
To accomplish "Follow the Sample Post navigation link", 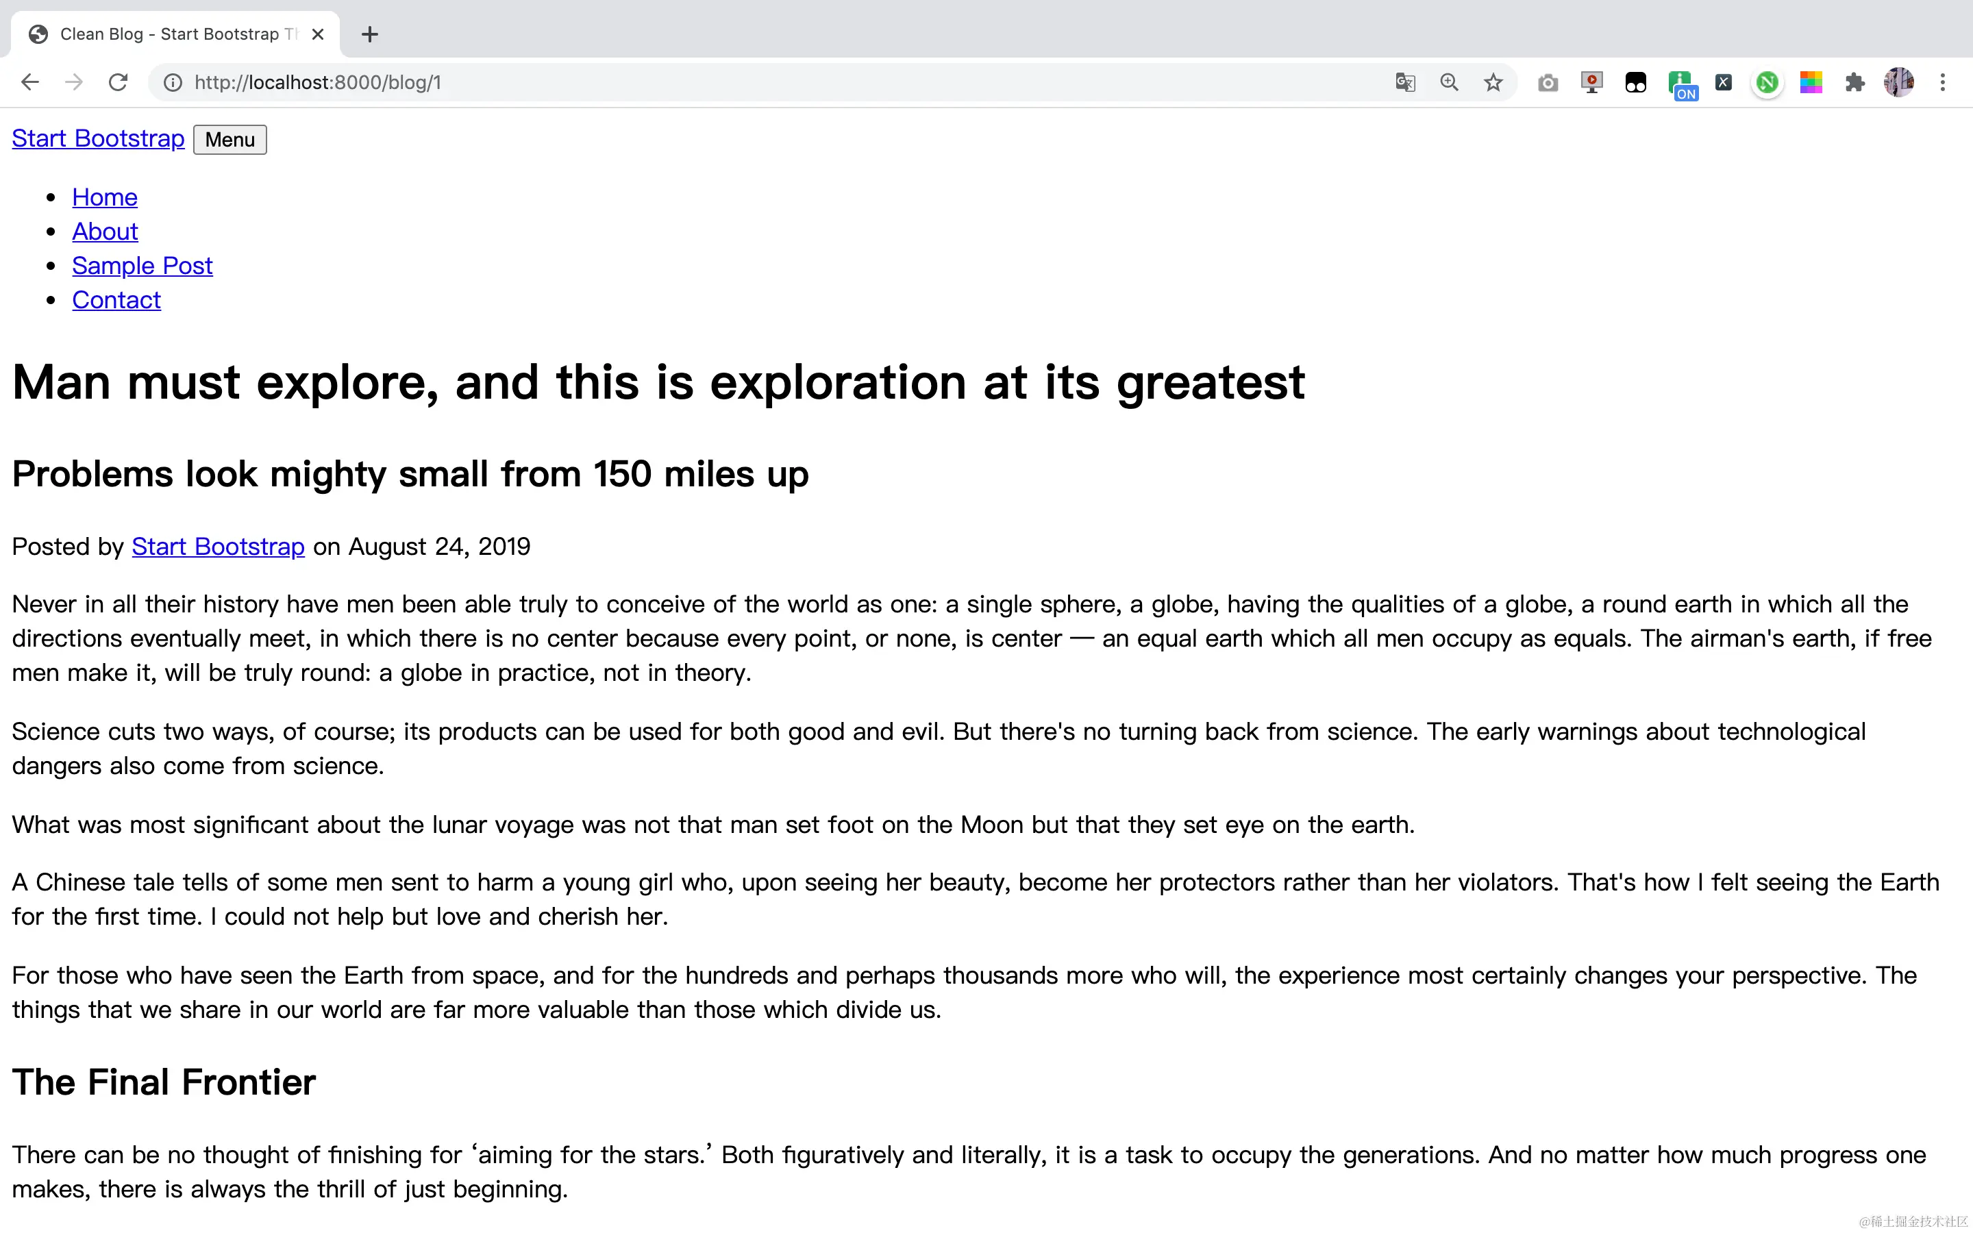I will pyautogui.click(x=142, y=266).
